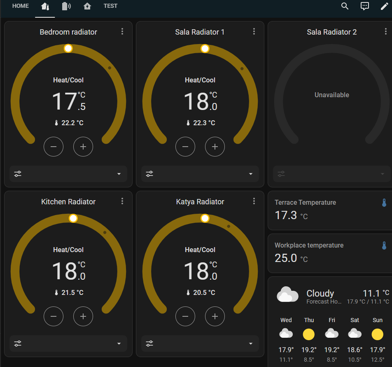The width and height of the screenshot is (392, 367).
Task: Switch to the HOME tab
Action: pyautogui.click(x=21, y=6)
